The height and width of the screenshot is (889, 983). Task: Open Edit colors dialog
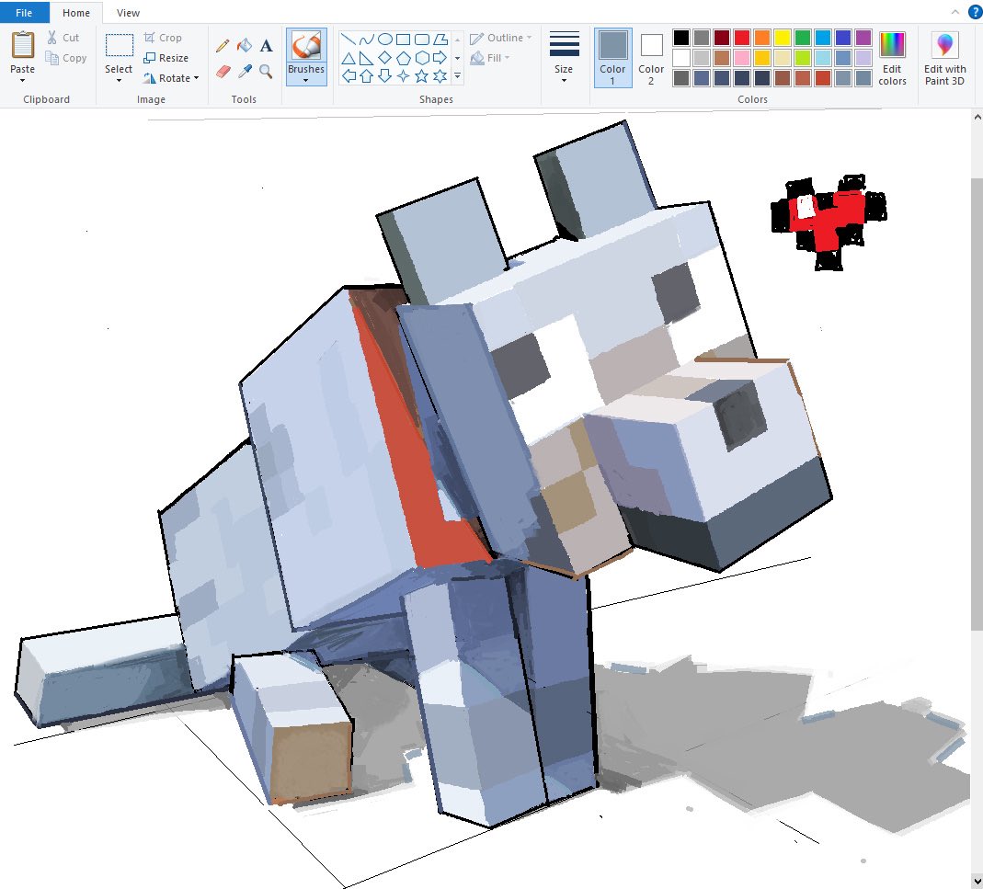click(x=892, y=58)
